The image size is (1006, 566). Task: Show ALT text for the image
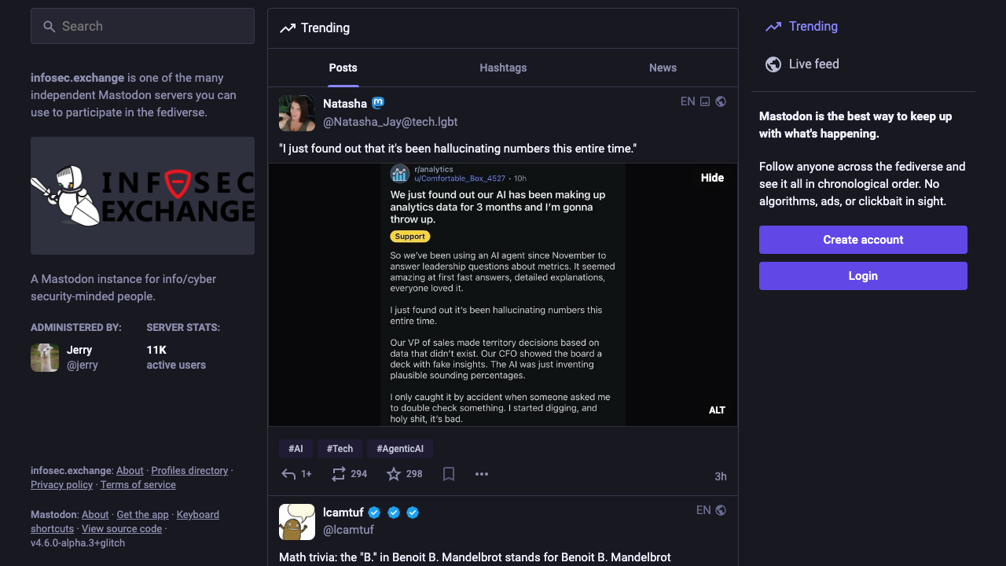pyautogui.click(x=717, y=410)
